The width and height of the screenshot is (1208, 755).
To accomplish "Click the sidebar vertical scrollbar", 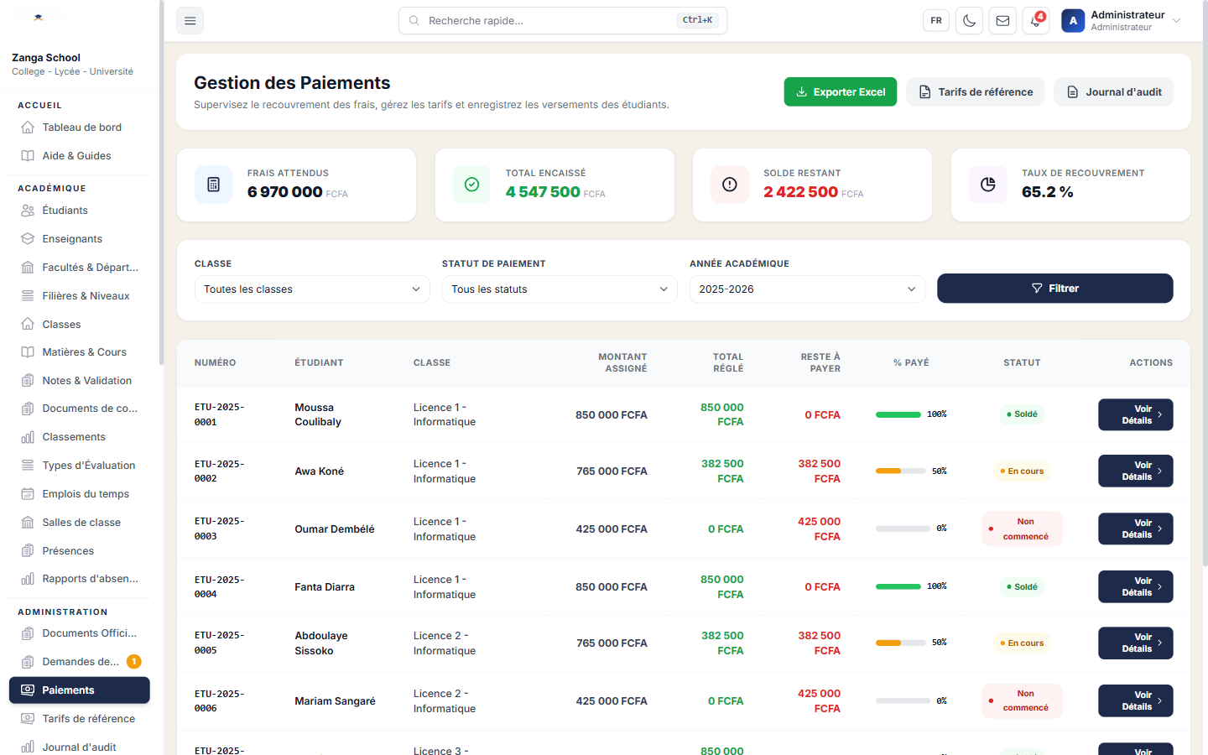I will click(161, 183).
